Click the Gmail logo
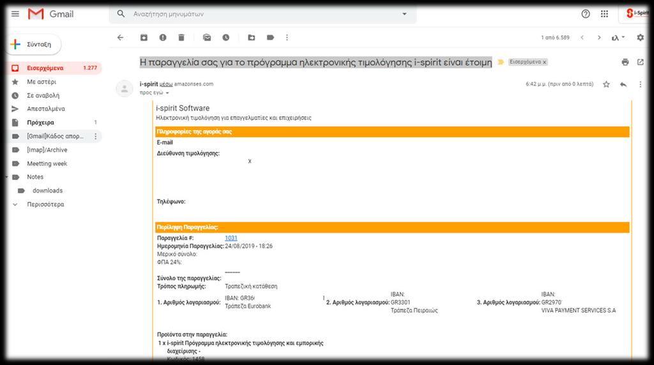This screenshot has width=654, height=365. [x=51, y=14]
